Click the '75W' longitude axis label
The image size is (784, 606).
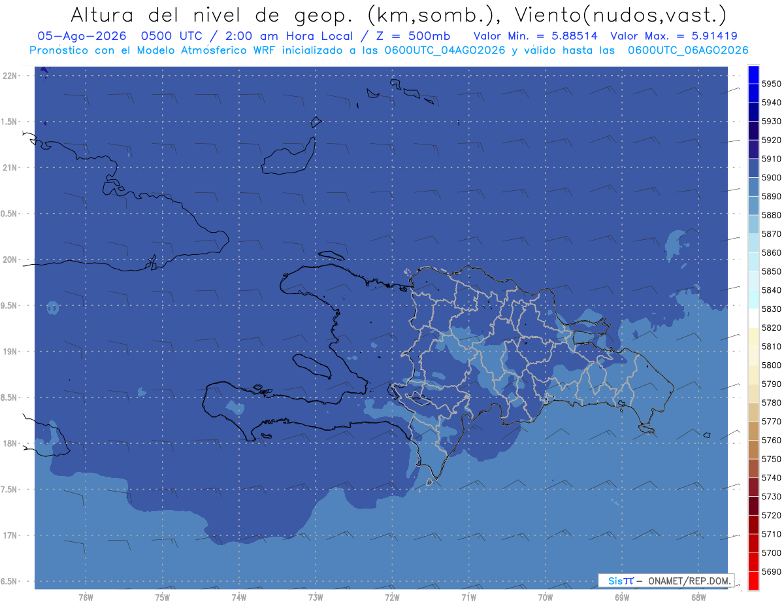162,597
